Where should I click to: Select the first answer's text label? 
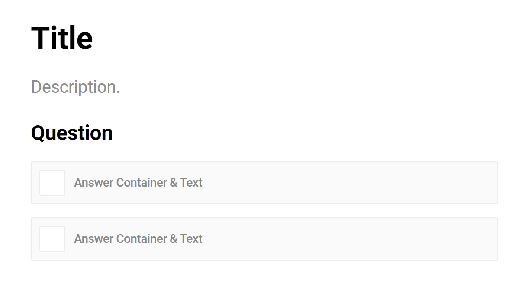pos(138,183)
